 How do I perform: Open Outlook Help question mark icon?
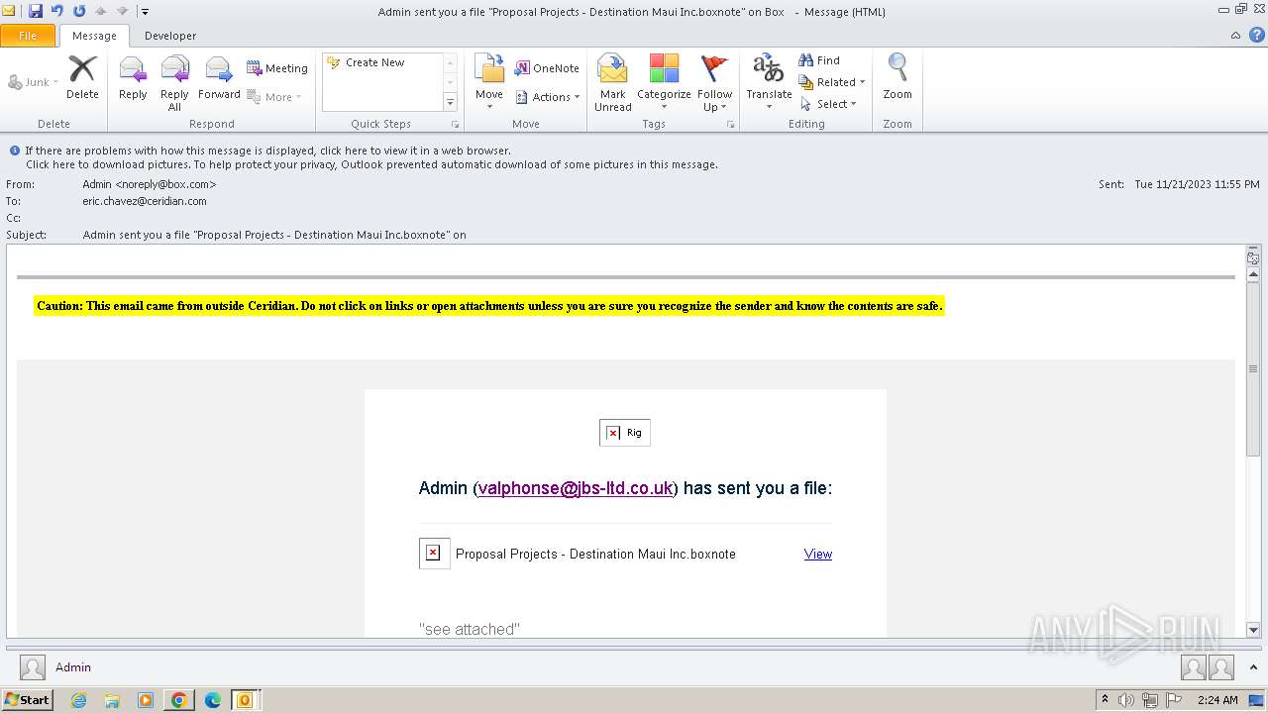coord(1256,35)
